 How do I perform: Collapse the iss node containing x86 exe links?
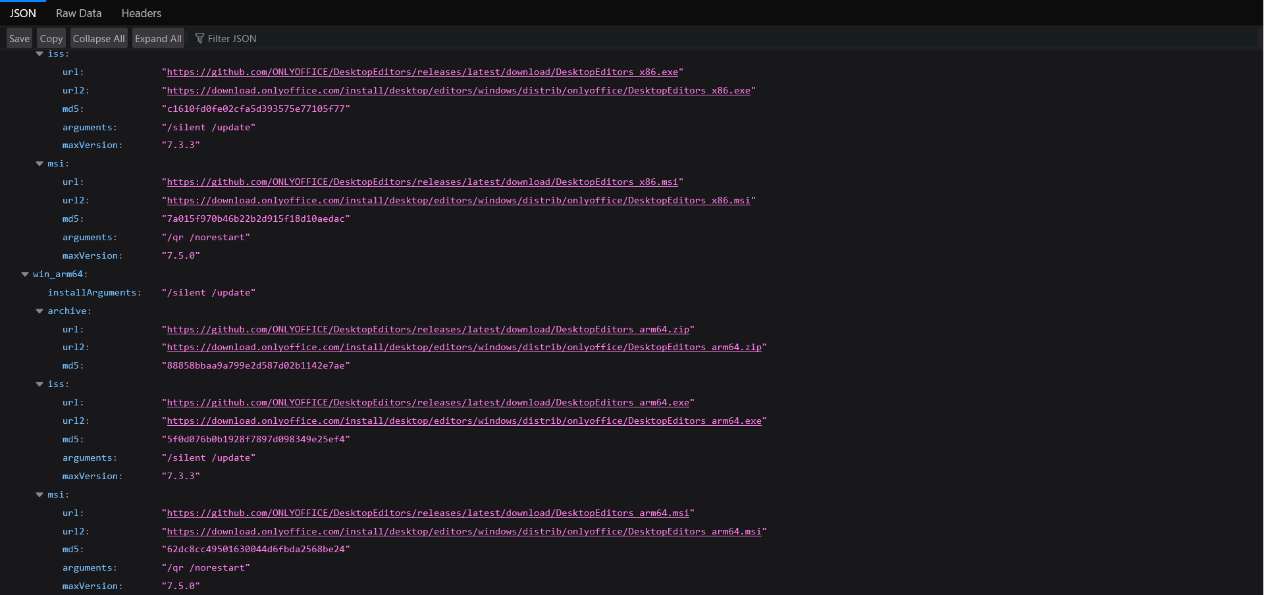(x=39, y=54)
